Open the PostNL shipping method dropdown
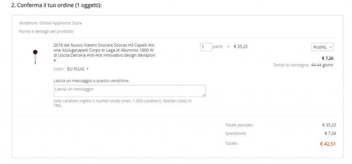This screenshot has width=352, height=164. tap(322, 47)
